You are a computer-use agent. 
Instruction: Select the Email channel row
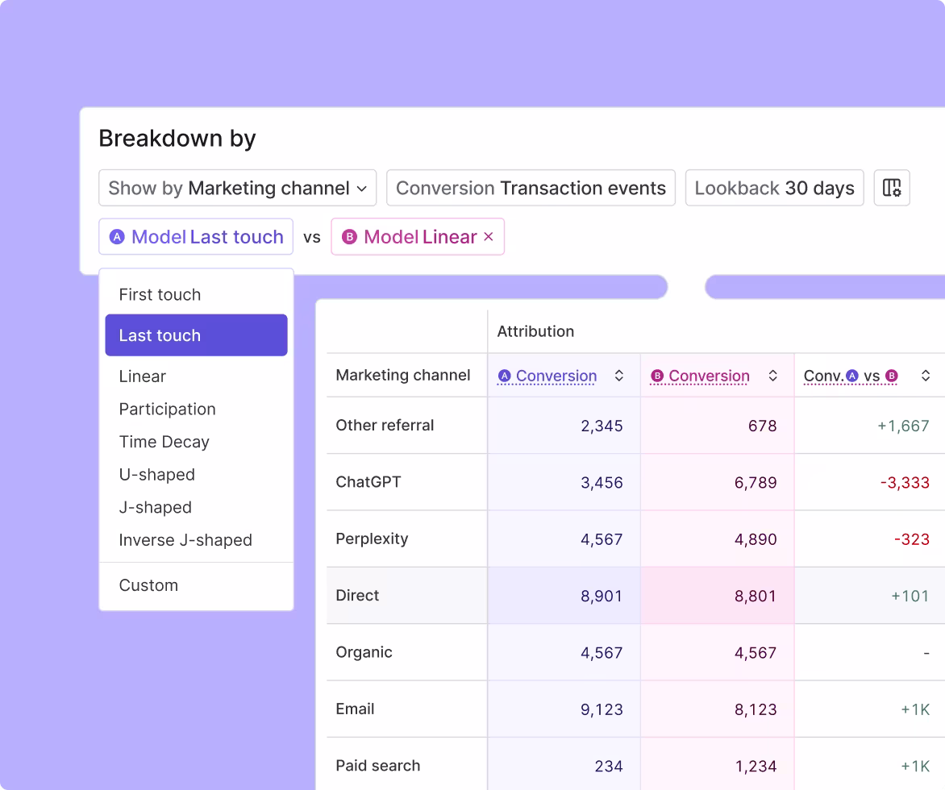tap(355, 709)
